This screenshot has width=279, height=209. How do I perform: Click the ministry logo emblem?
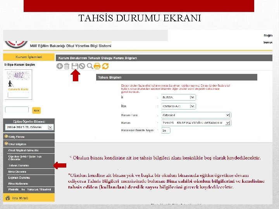16,45
